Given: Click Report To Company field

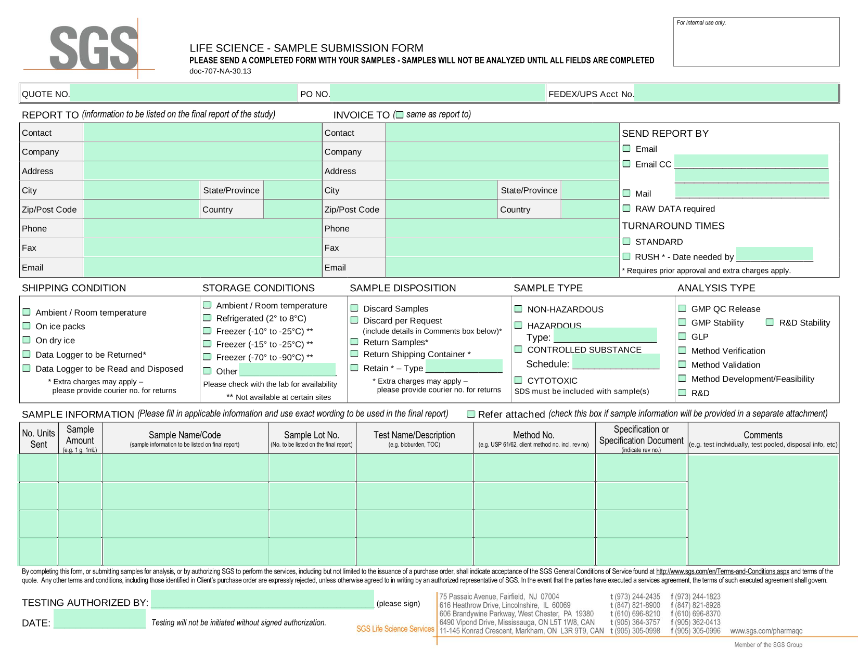Looking at the screenshot, I should pyautogui.click(x=202, y=152).
